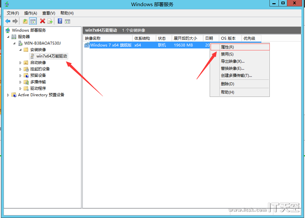305x218 pixels.
Task: Click the Up one level folder icon
Action: (25, 21)
